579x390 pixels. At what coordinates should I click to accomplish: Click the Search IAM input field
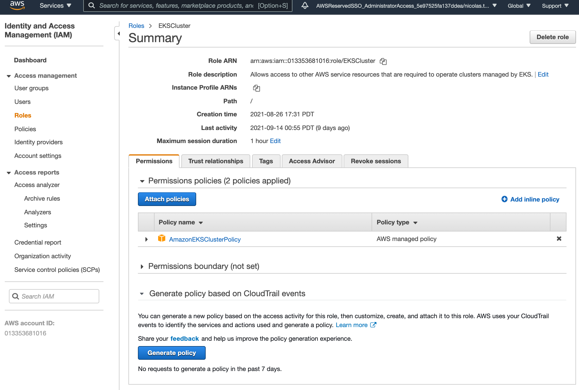[x=54, y=296]
